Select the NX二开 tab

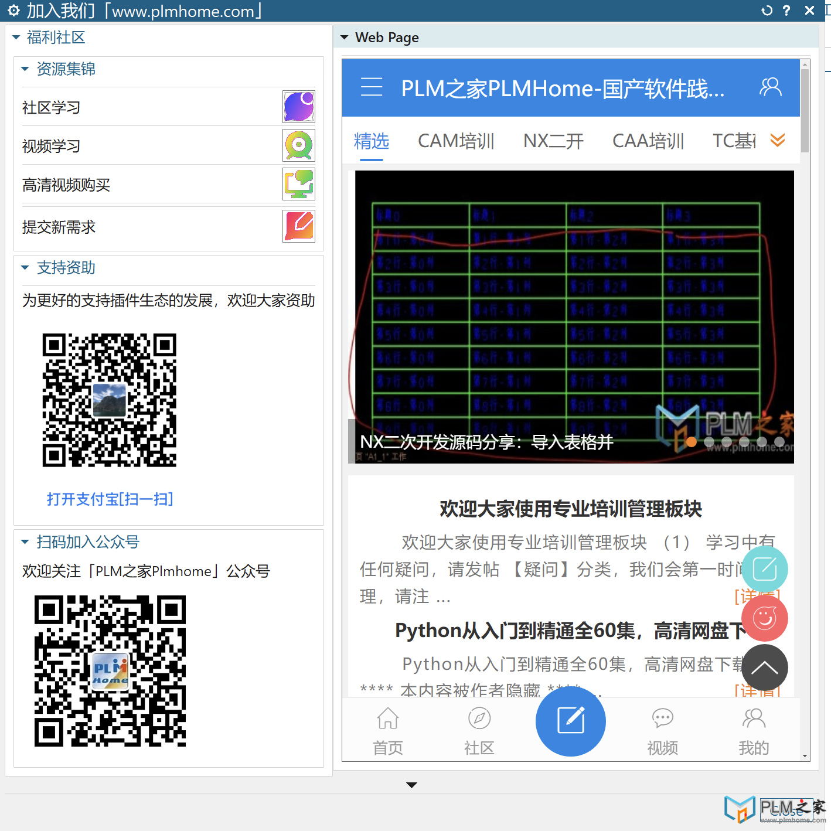[x=553, y=141]
